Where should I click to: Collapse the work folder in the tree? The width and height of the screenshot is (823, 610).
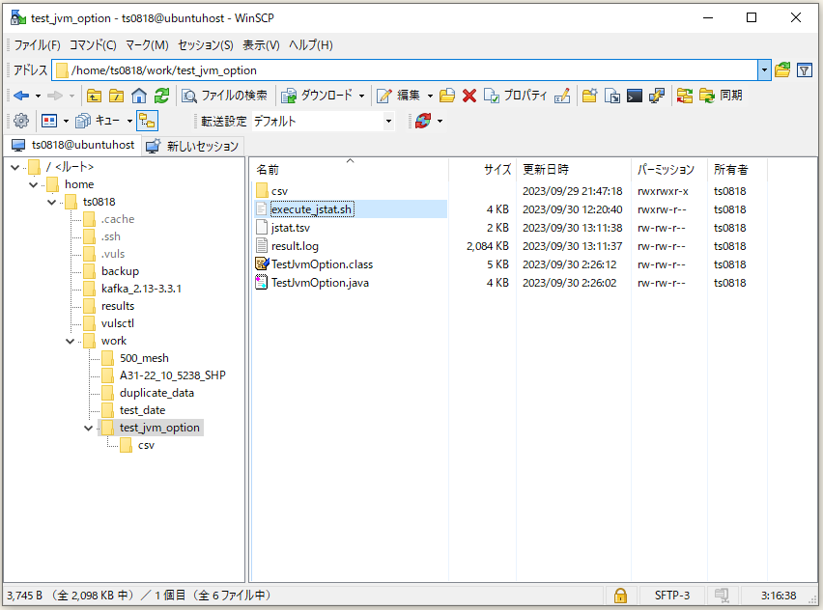[70, 341]
